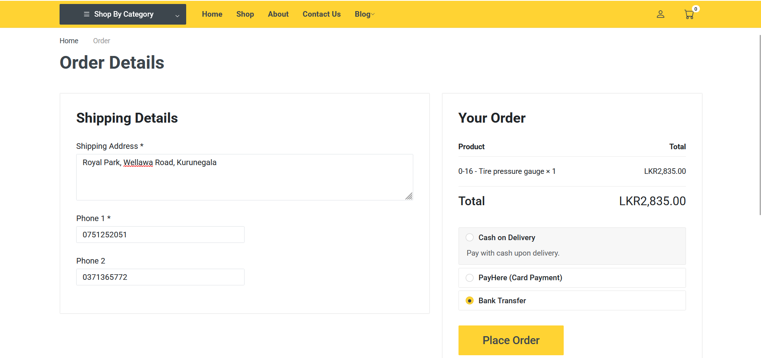Click the textarea resize handle
Viewport: 761px width, 358px height.
pyautogui.click(x=409, y=196)
